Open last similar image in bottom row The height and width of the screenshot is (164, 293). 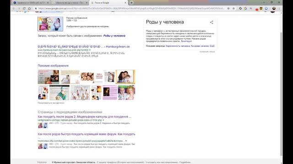[126, 92]
